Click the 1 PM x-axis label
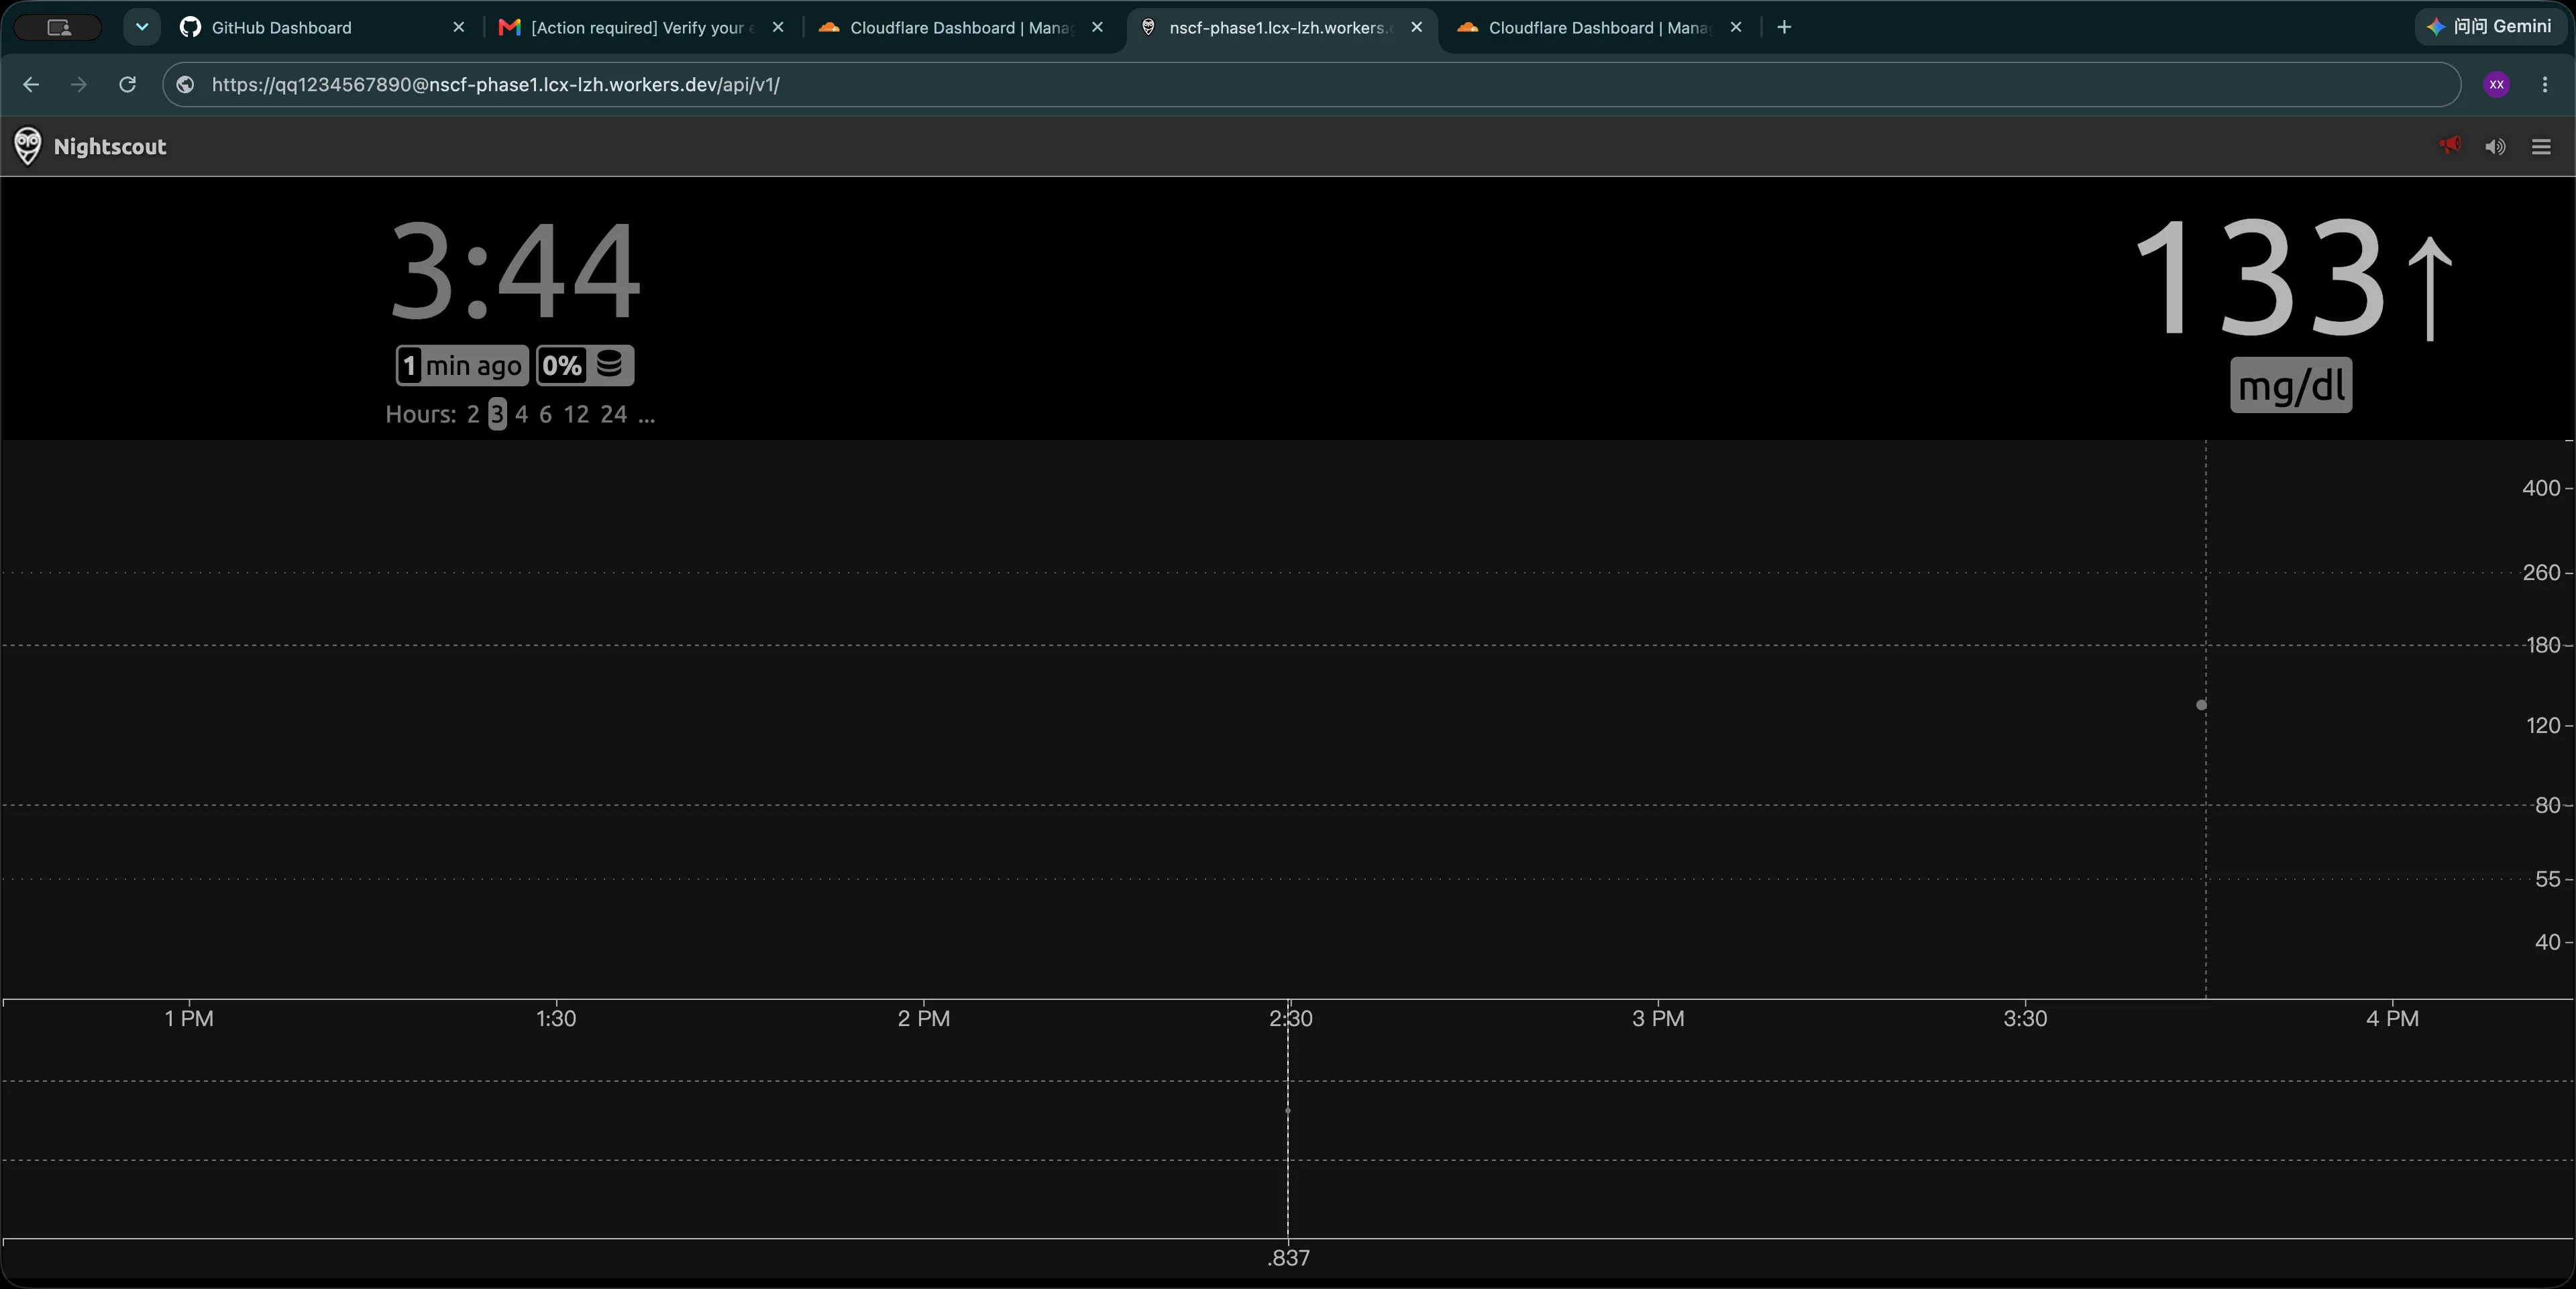2576x1289 pixels. [x=189, y=1018]
